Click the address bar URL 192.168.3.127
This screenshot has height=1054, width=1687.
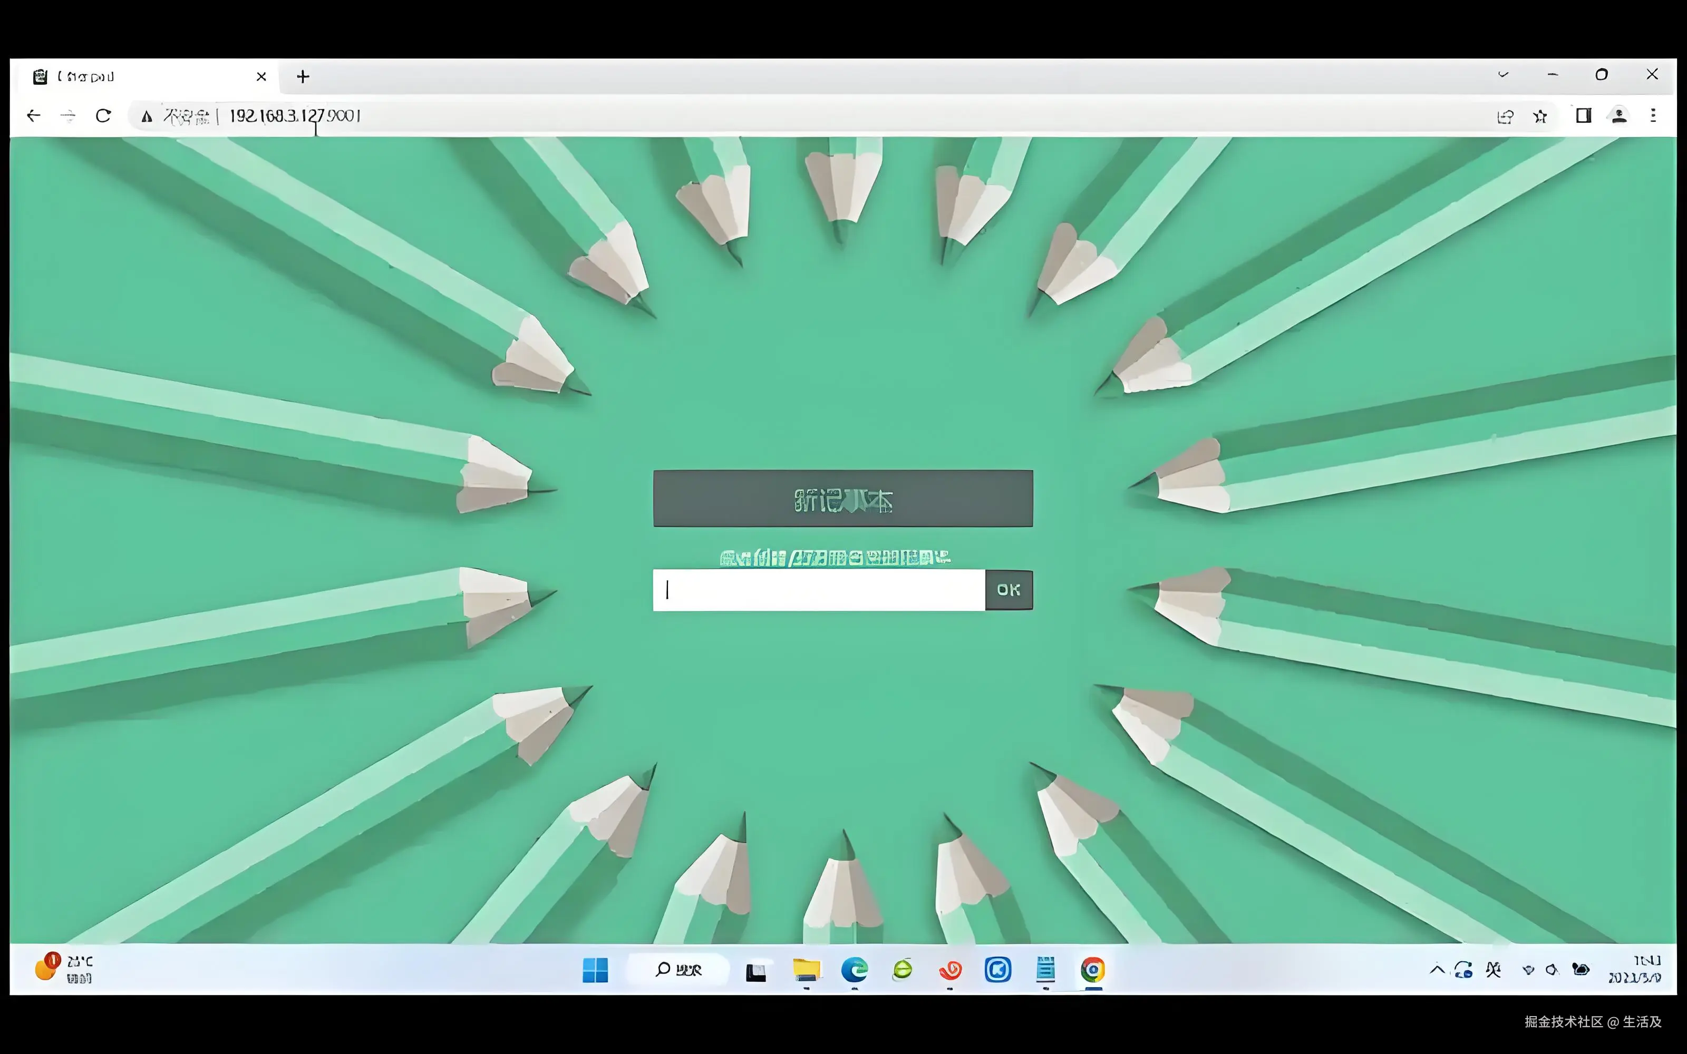tap(294, 116)
